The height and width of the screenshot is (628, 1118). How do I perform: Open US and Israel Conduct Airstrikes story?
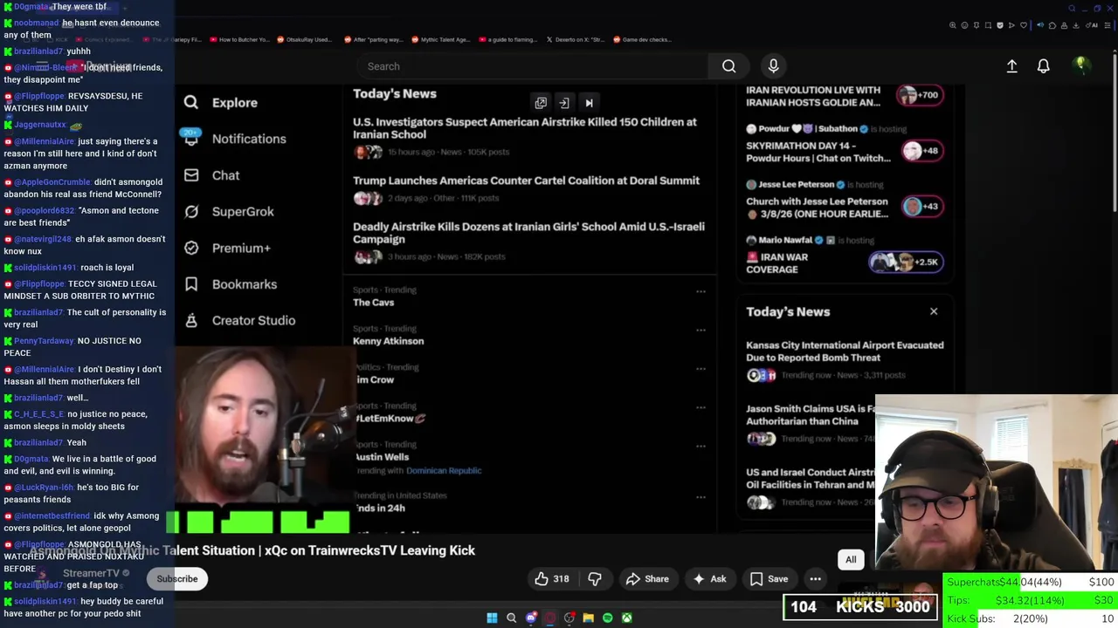coord(811,479)
